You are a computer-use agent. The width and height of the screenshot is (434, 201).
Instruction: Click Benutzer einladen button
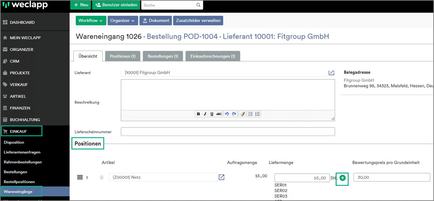(x=116, y=5)
